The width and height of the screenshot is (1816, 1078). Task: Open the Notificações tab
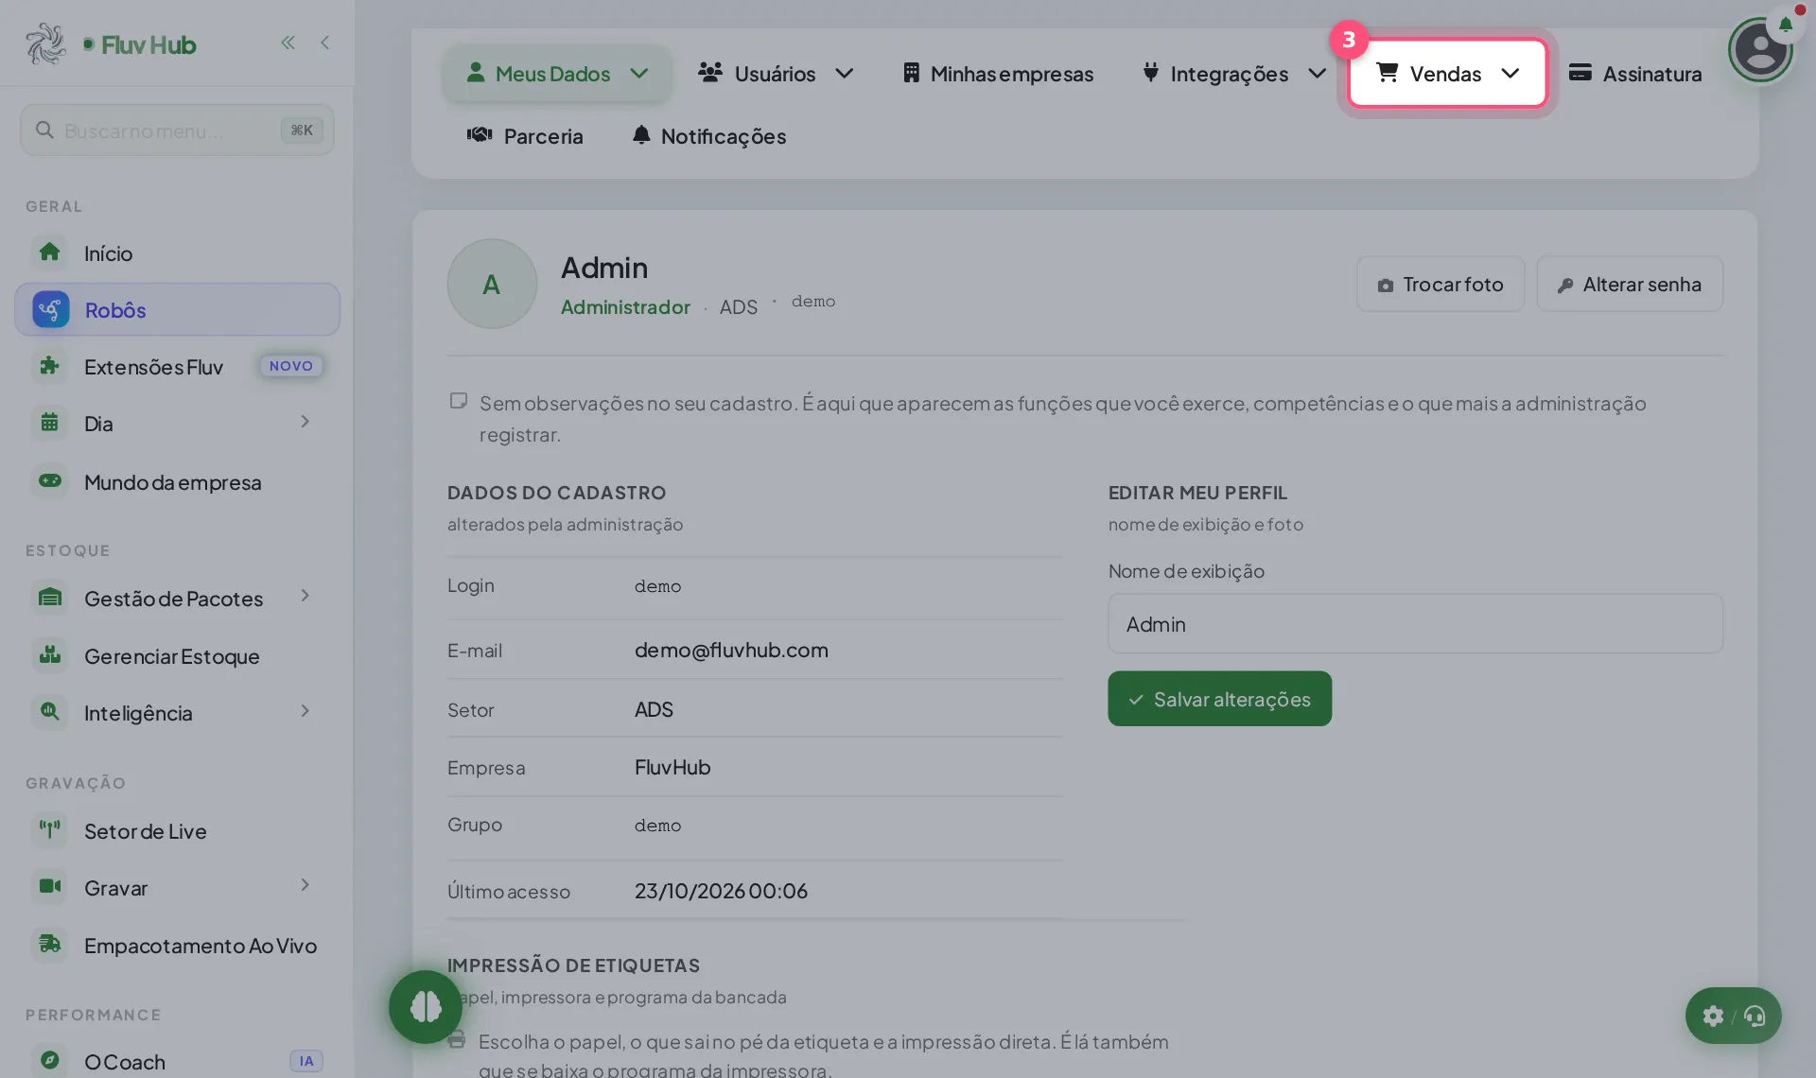coord(709,135)
